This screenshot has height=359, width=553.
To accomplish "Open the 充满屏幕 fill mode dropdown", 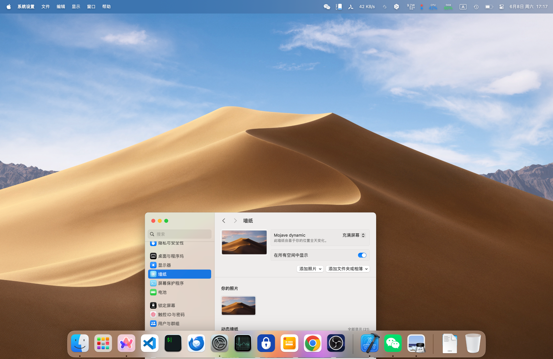I will pyautogui.click(x=354, y=235).
